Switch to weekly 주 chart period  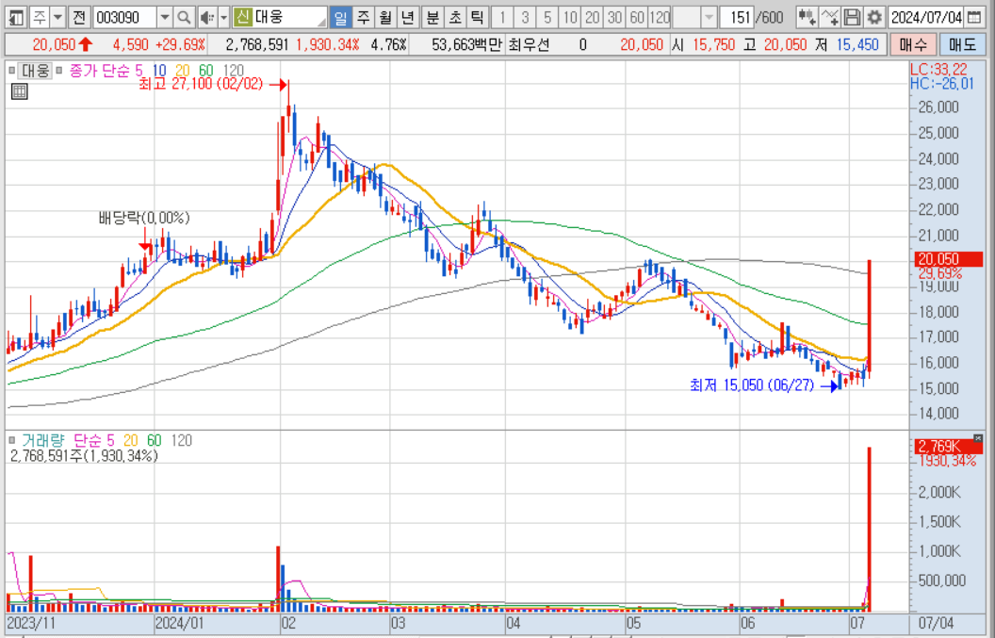[x=363, y=17]
